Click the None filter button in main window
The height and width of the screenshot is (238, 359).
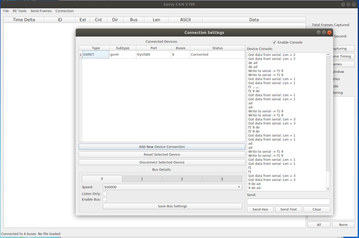coord(343,225)
